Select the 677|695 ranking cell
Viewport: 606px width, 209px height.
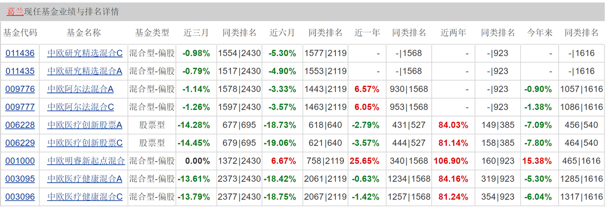(x=239, y=125)
